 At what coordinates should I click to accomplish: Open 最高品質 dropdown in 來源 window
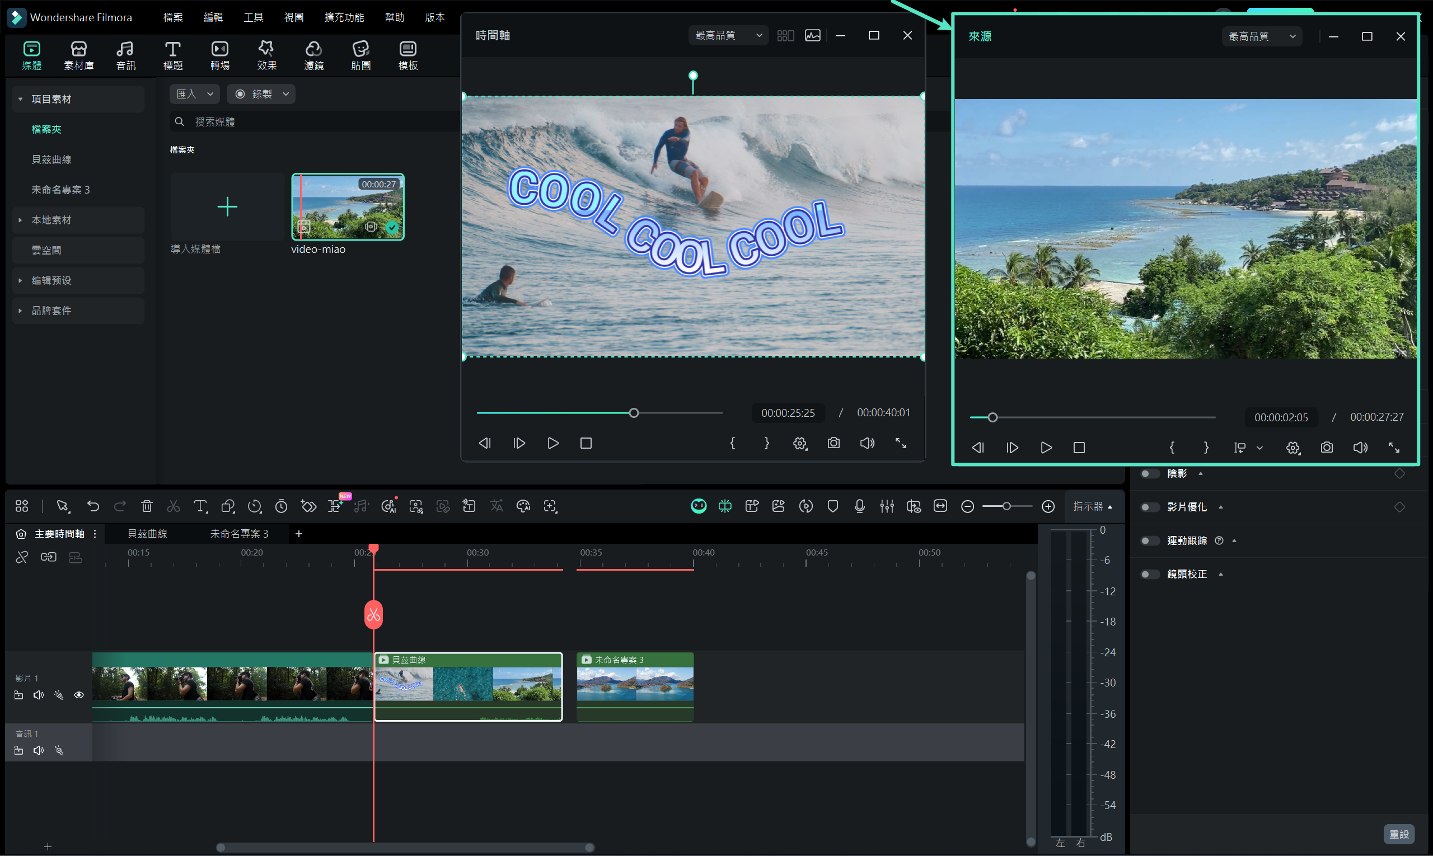[1262, 36]
